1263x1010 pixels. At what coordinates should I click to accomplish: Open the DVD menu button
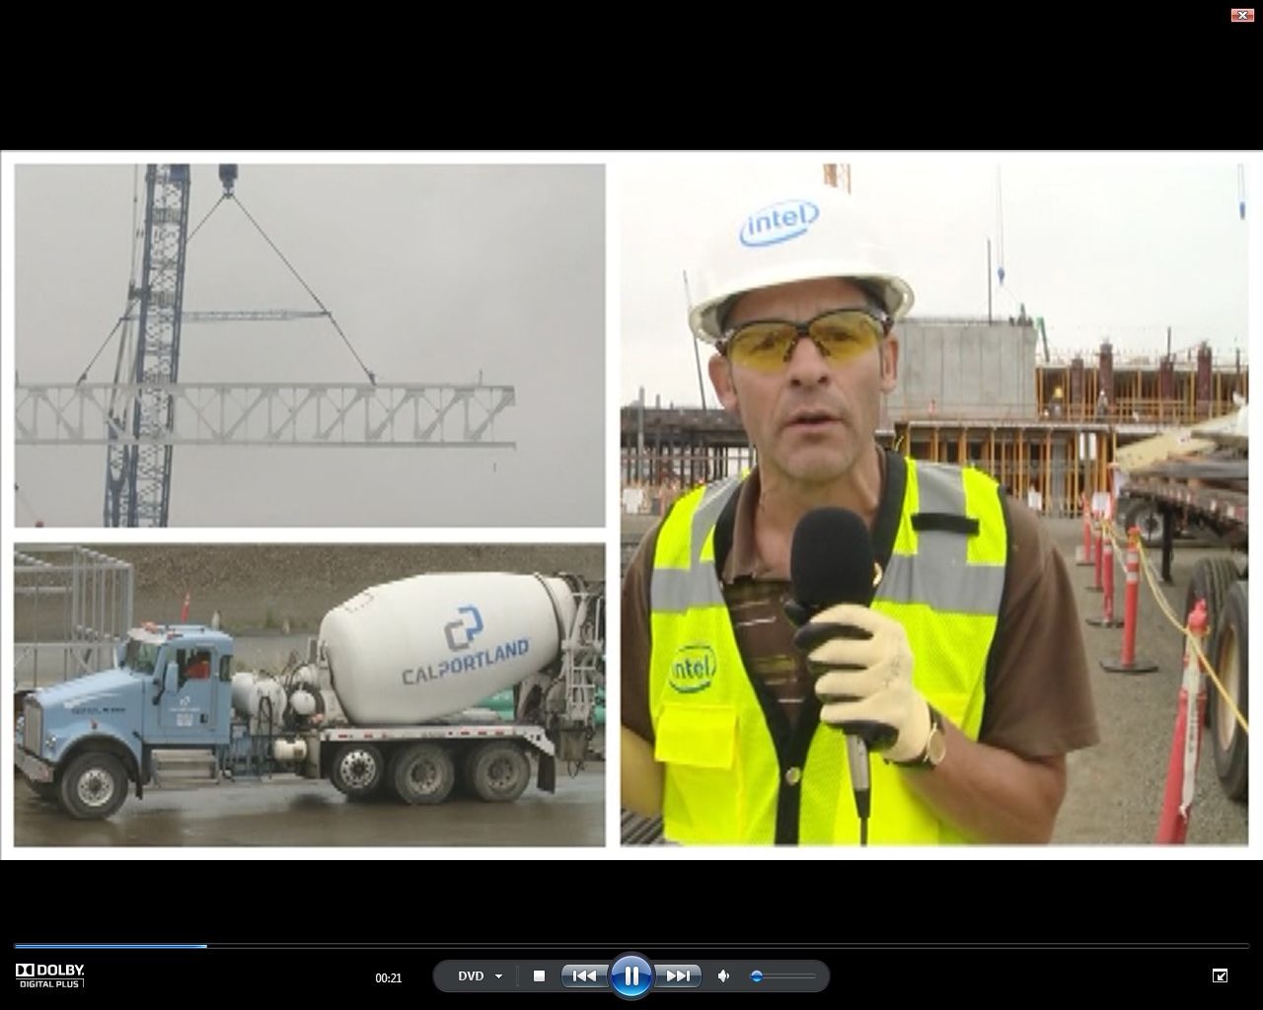471,976
